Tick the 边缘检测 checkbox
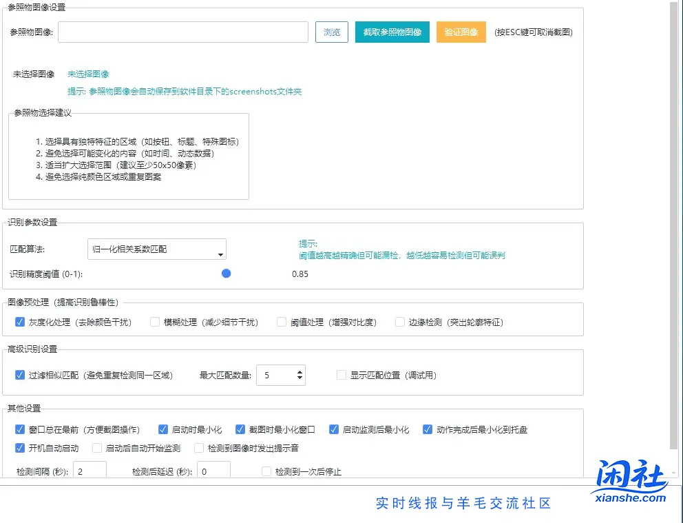The height and width of the screenshot is (523, 683). click(400, 322)
